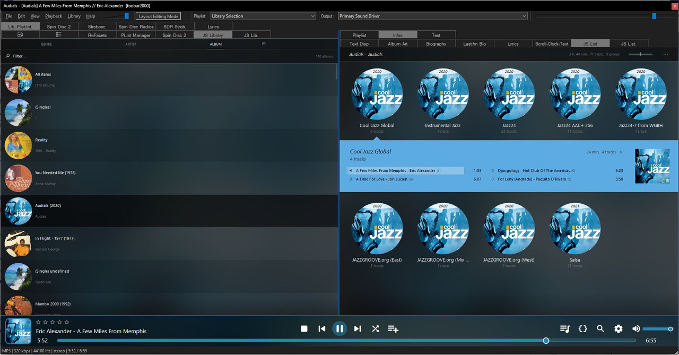Open the settings gear icon
Screen dimensions: 679x355
619,328
